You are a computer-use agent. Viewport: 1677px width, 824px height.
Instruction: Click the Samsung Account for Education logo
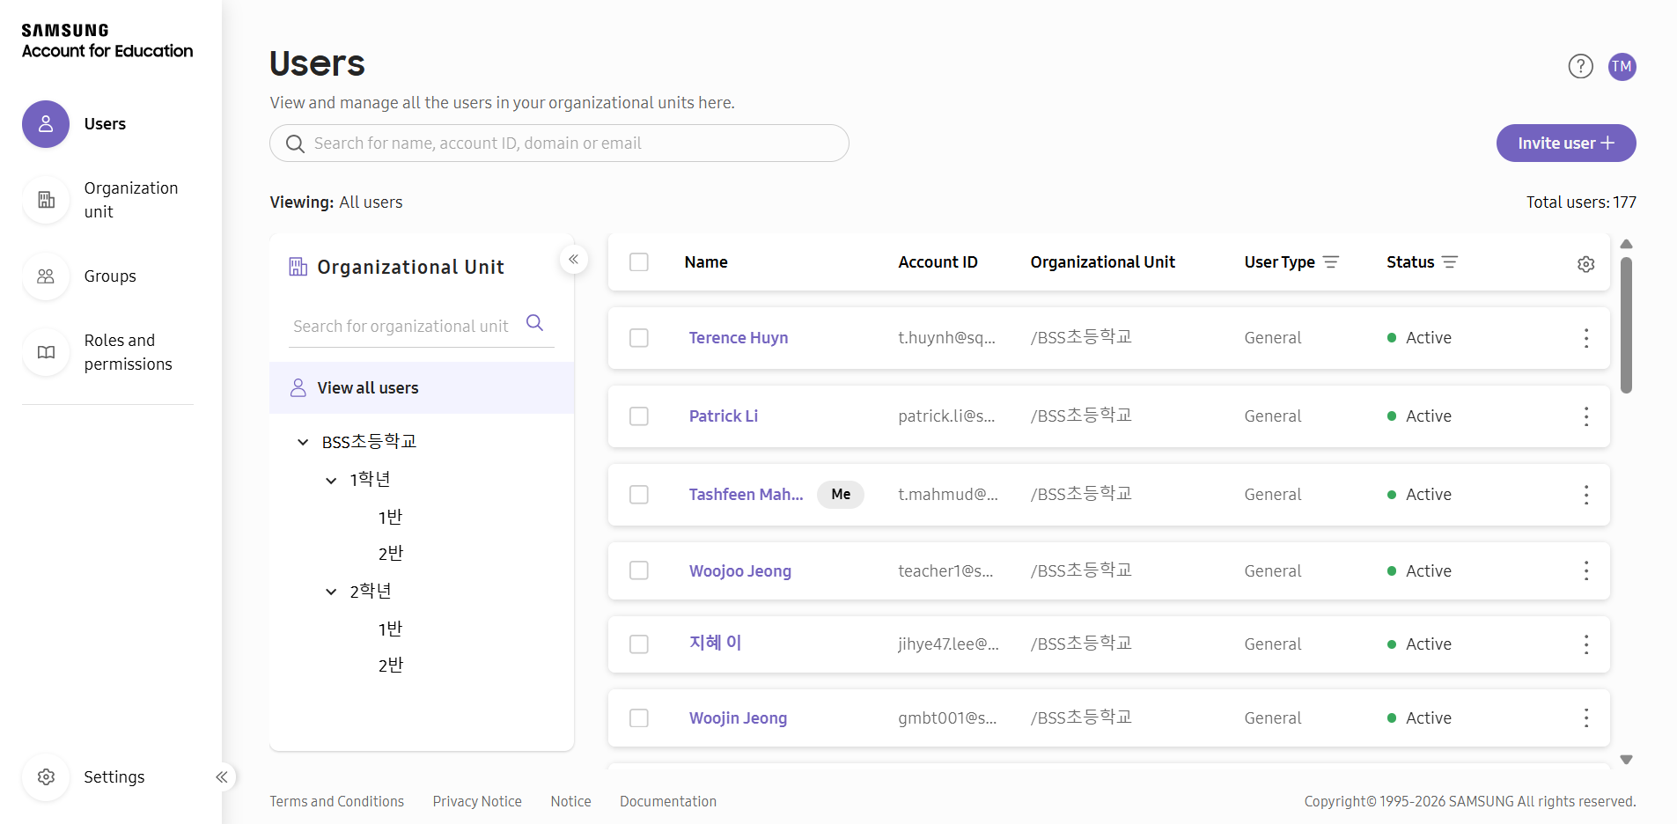(x=107, y=41)
